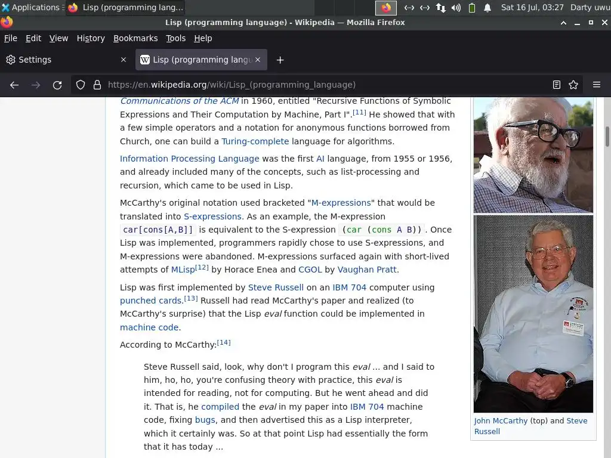This screenshot has height=458, width=611.
Task: Bookmark this page with the star
Action: tap(573, 85)
